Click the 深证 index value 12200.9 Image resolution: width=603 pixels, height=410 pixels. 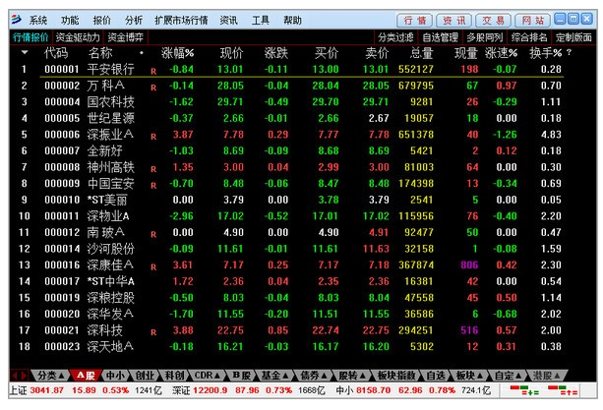[x=210, y=390]
